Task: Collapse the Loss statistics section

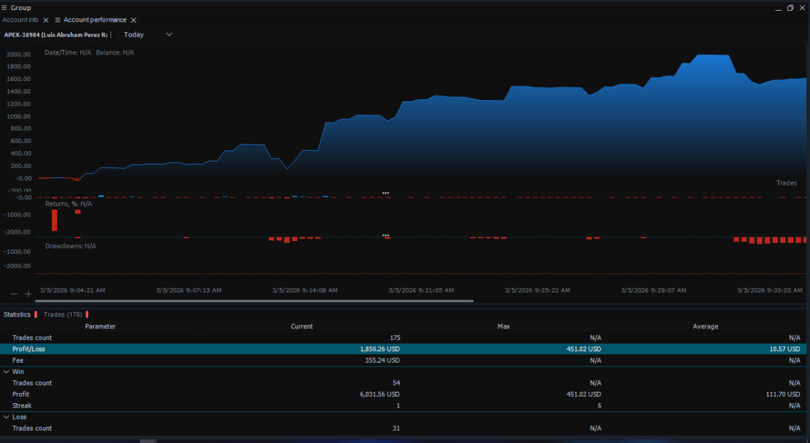Action: click(6, 417)
